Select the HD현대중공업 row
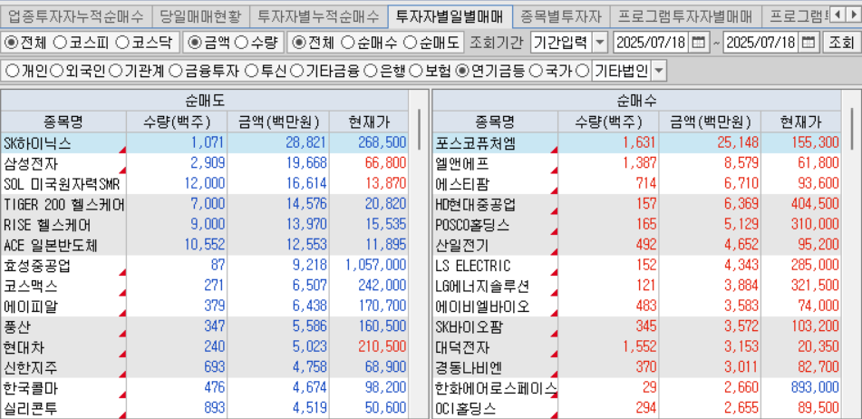 (x=636, y=205)
